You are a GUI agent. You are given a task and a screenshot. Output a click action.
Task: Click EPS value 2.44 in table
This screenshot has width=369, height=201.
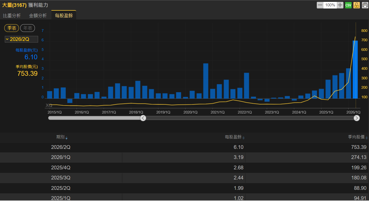(239, 178)
